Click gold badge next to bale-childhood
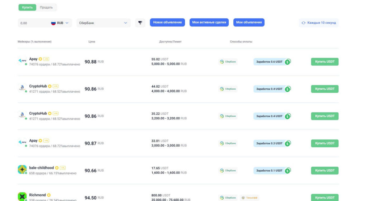Viewport: 367px width, 201px height. [57, 168]
